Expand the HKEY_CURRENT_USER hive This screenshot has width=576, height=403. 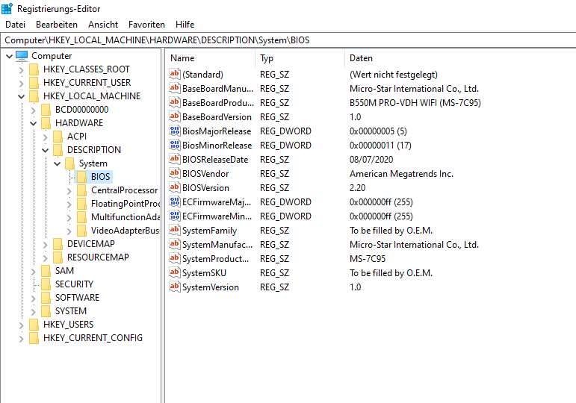(22, 84)
